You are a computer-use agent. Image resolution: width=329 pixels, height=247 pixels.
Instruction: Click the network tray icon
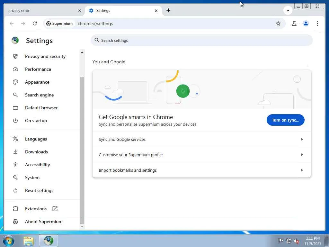[x=289, y=241]
